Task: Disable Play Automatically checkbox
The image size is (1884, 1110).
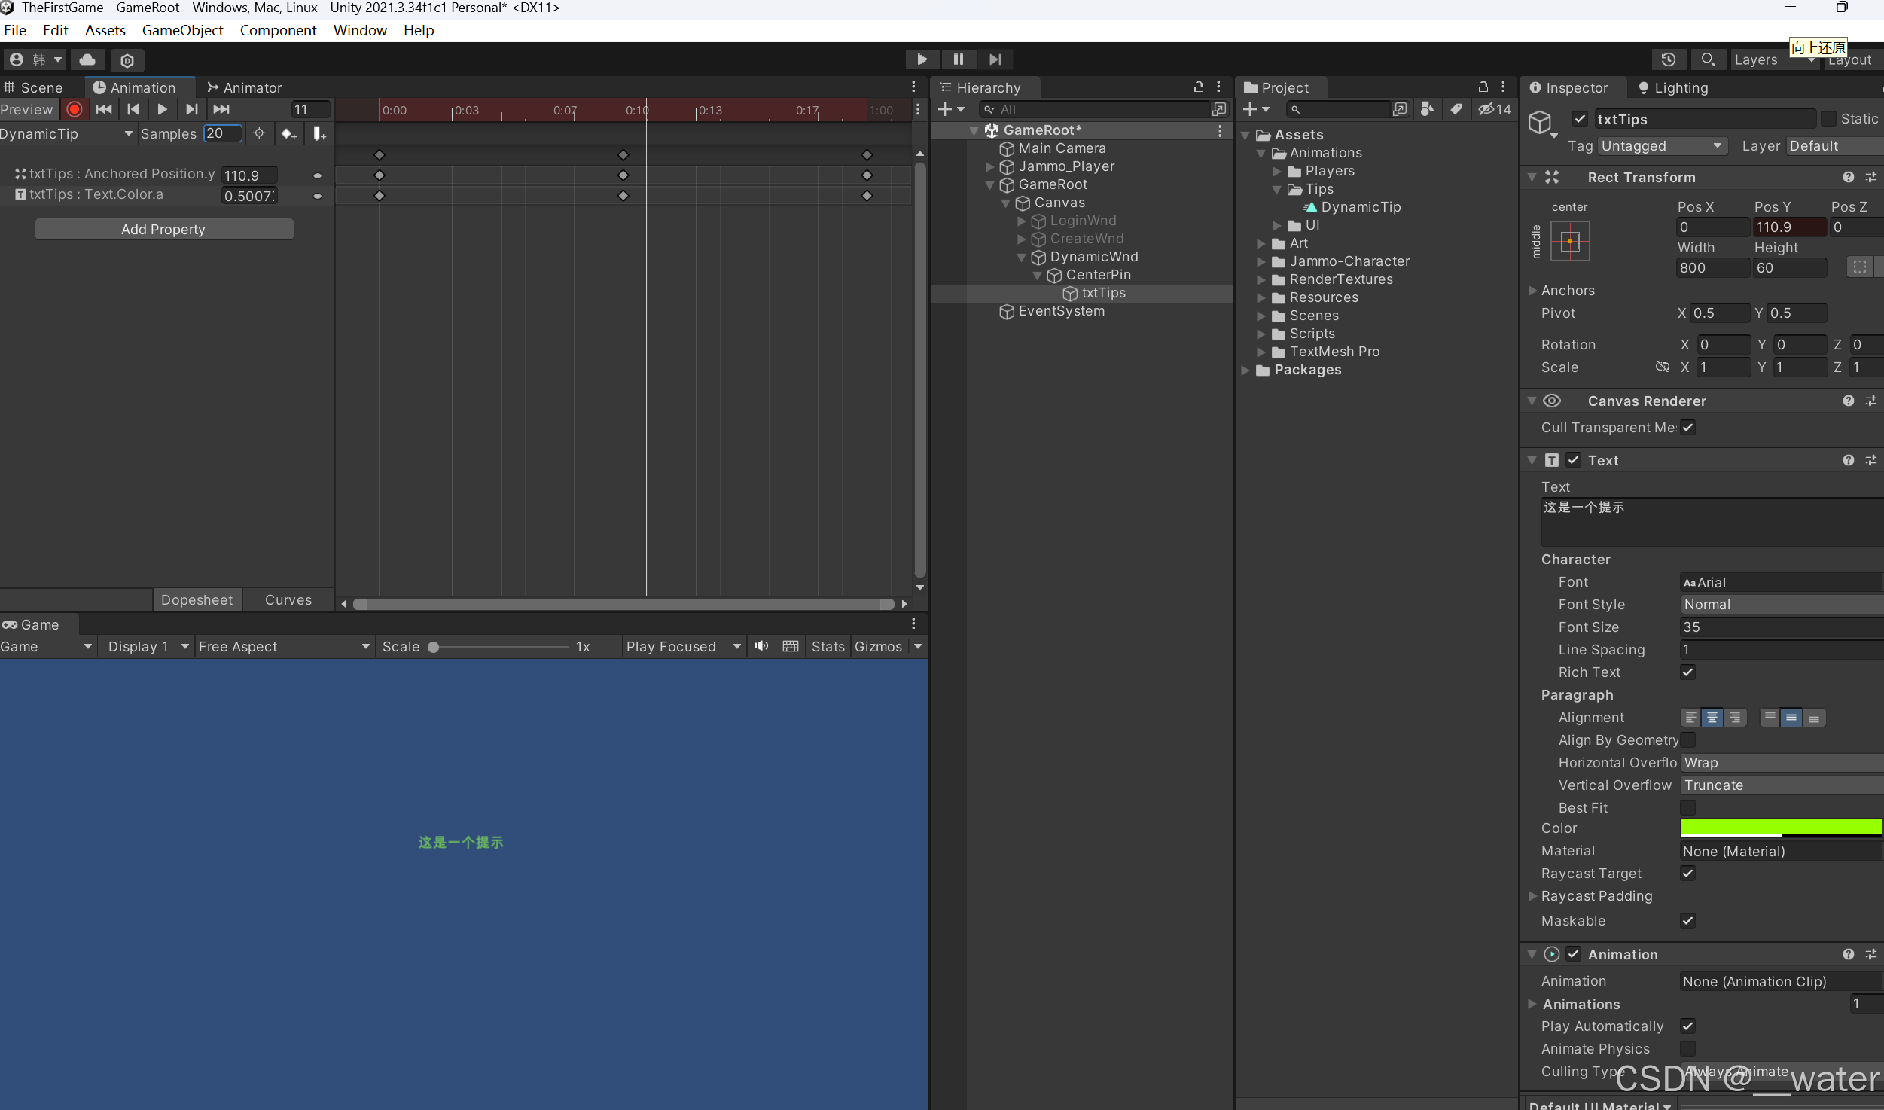Action: [1687, 1026]
